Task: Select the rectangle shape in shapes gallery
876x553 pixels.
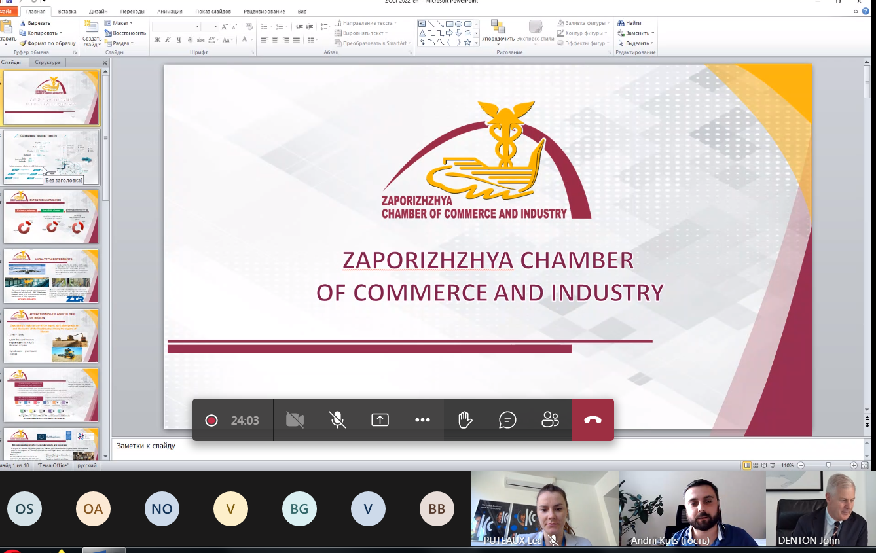Action: click(x=450, y=24)
